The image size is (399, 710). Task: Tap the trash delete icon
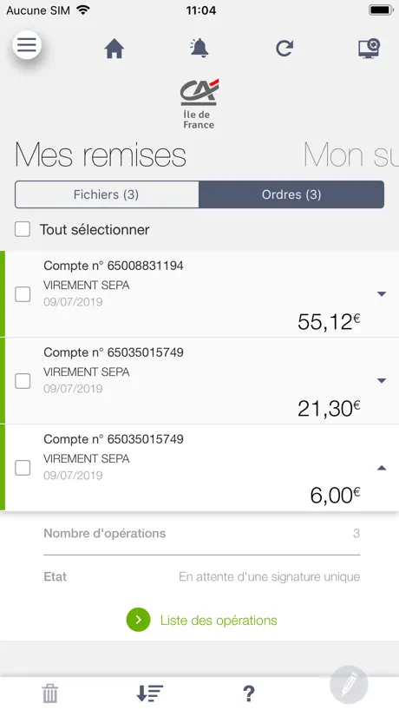(50, 694)
